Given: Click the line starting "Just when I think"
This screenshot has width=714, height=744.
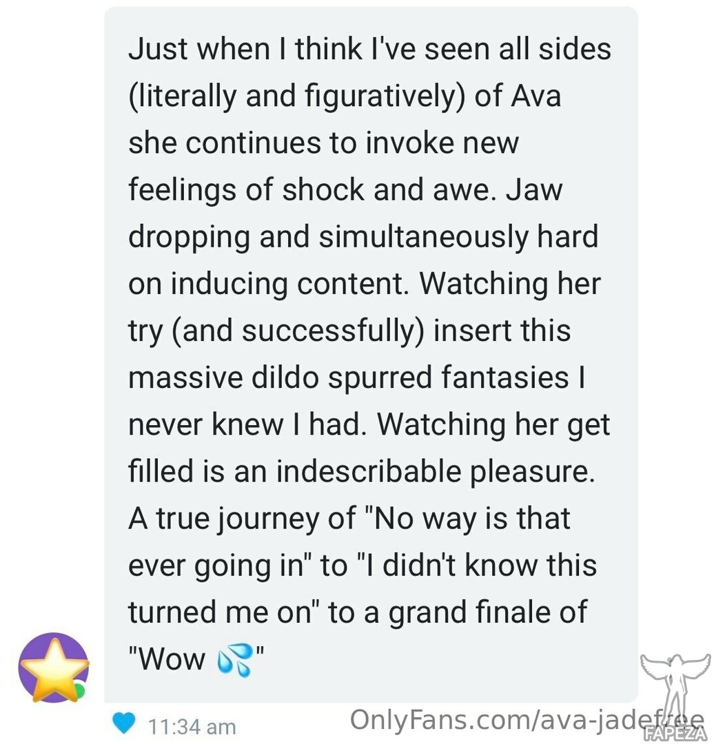Looking at the screenshot, I should pyautogui.click(x=369, y=50).
